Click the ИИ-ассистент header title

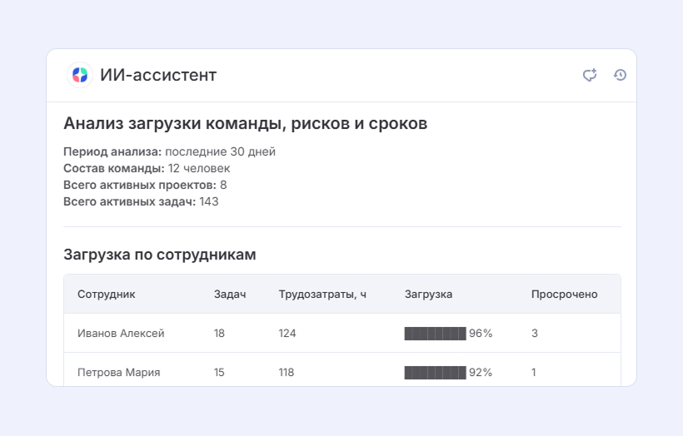(x=158, y=75)
